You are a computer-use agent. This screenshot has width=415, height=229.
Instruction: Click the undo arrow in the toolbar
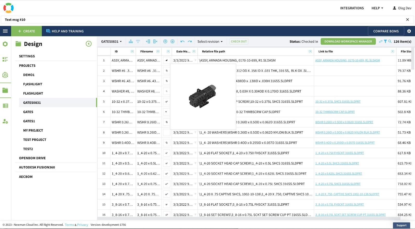[182, 41]
